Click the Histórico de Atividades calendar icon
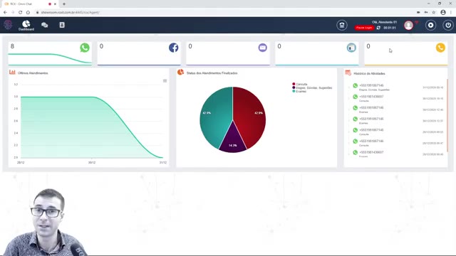456x256 pixels. (348, 73)
